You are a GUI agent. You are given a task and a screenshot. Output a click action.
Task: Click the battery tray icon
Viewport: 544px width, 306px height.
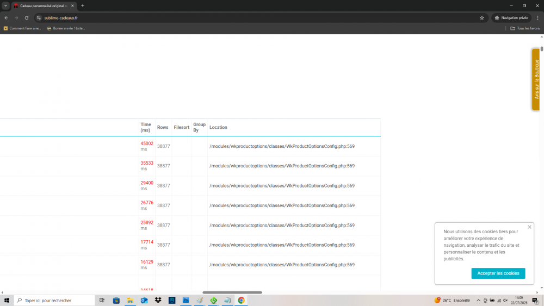click(492, 301)
